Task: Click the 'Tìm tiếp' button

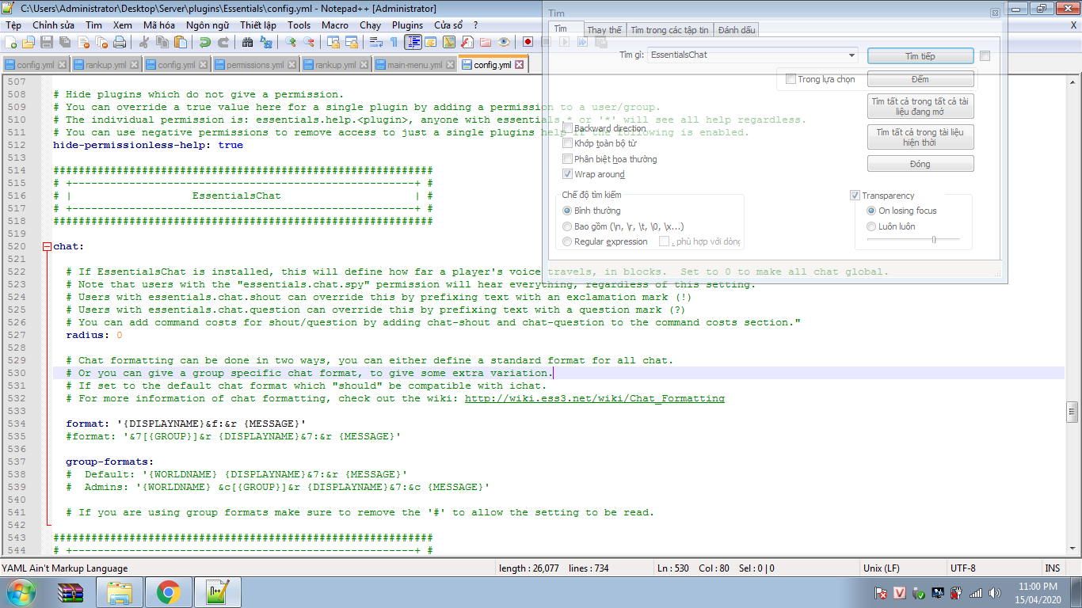Action: (920, 56)
